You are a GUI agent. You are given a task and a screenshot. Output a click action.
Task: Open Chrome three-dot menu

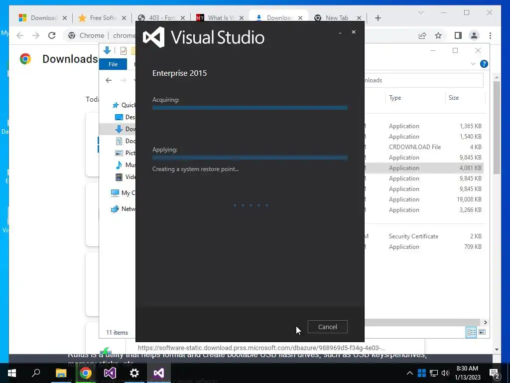coord(490,35)
